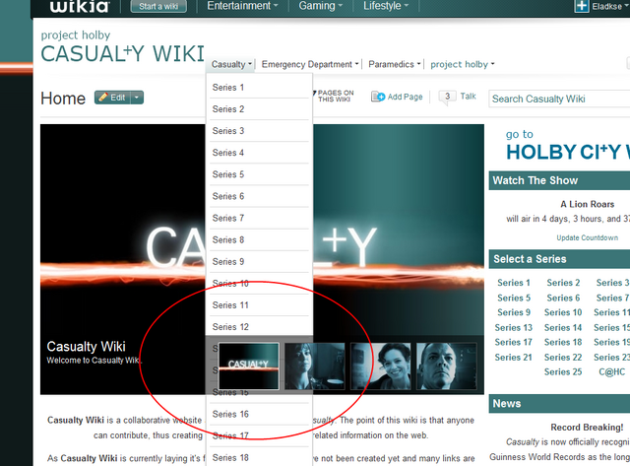Open Series 6 in Select a Series
The width and height of the screenshot is (630, 466).
coord(563,298)
